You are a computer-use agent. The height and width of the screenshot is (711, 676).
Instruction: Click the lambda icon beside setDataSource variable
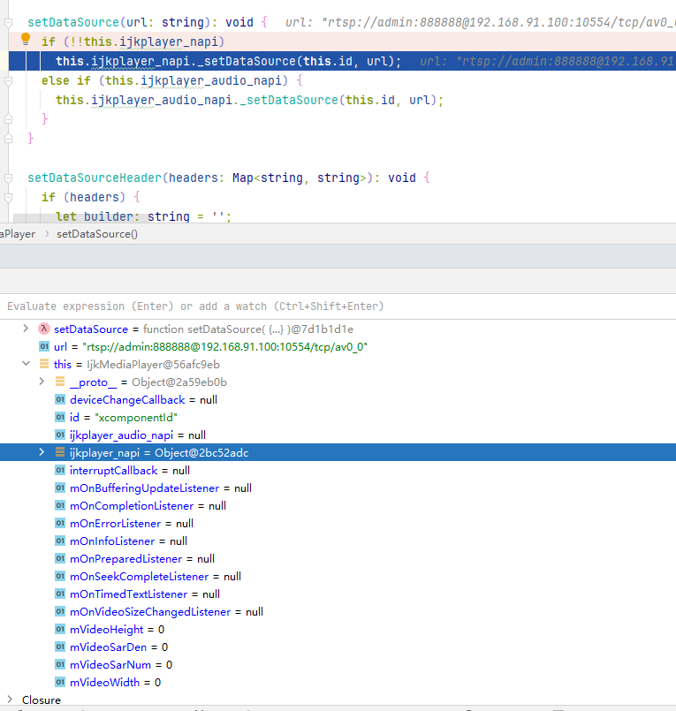pos(43,329)
